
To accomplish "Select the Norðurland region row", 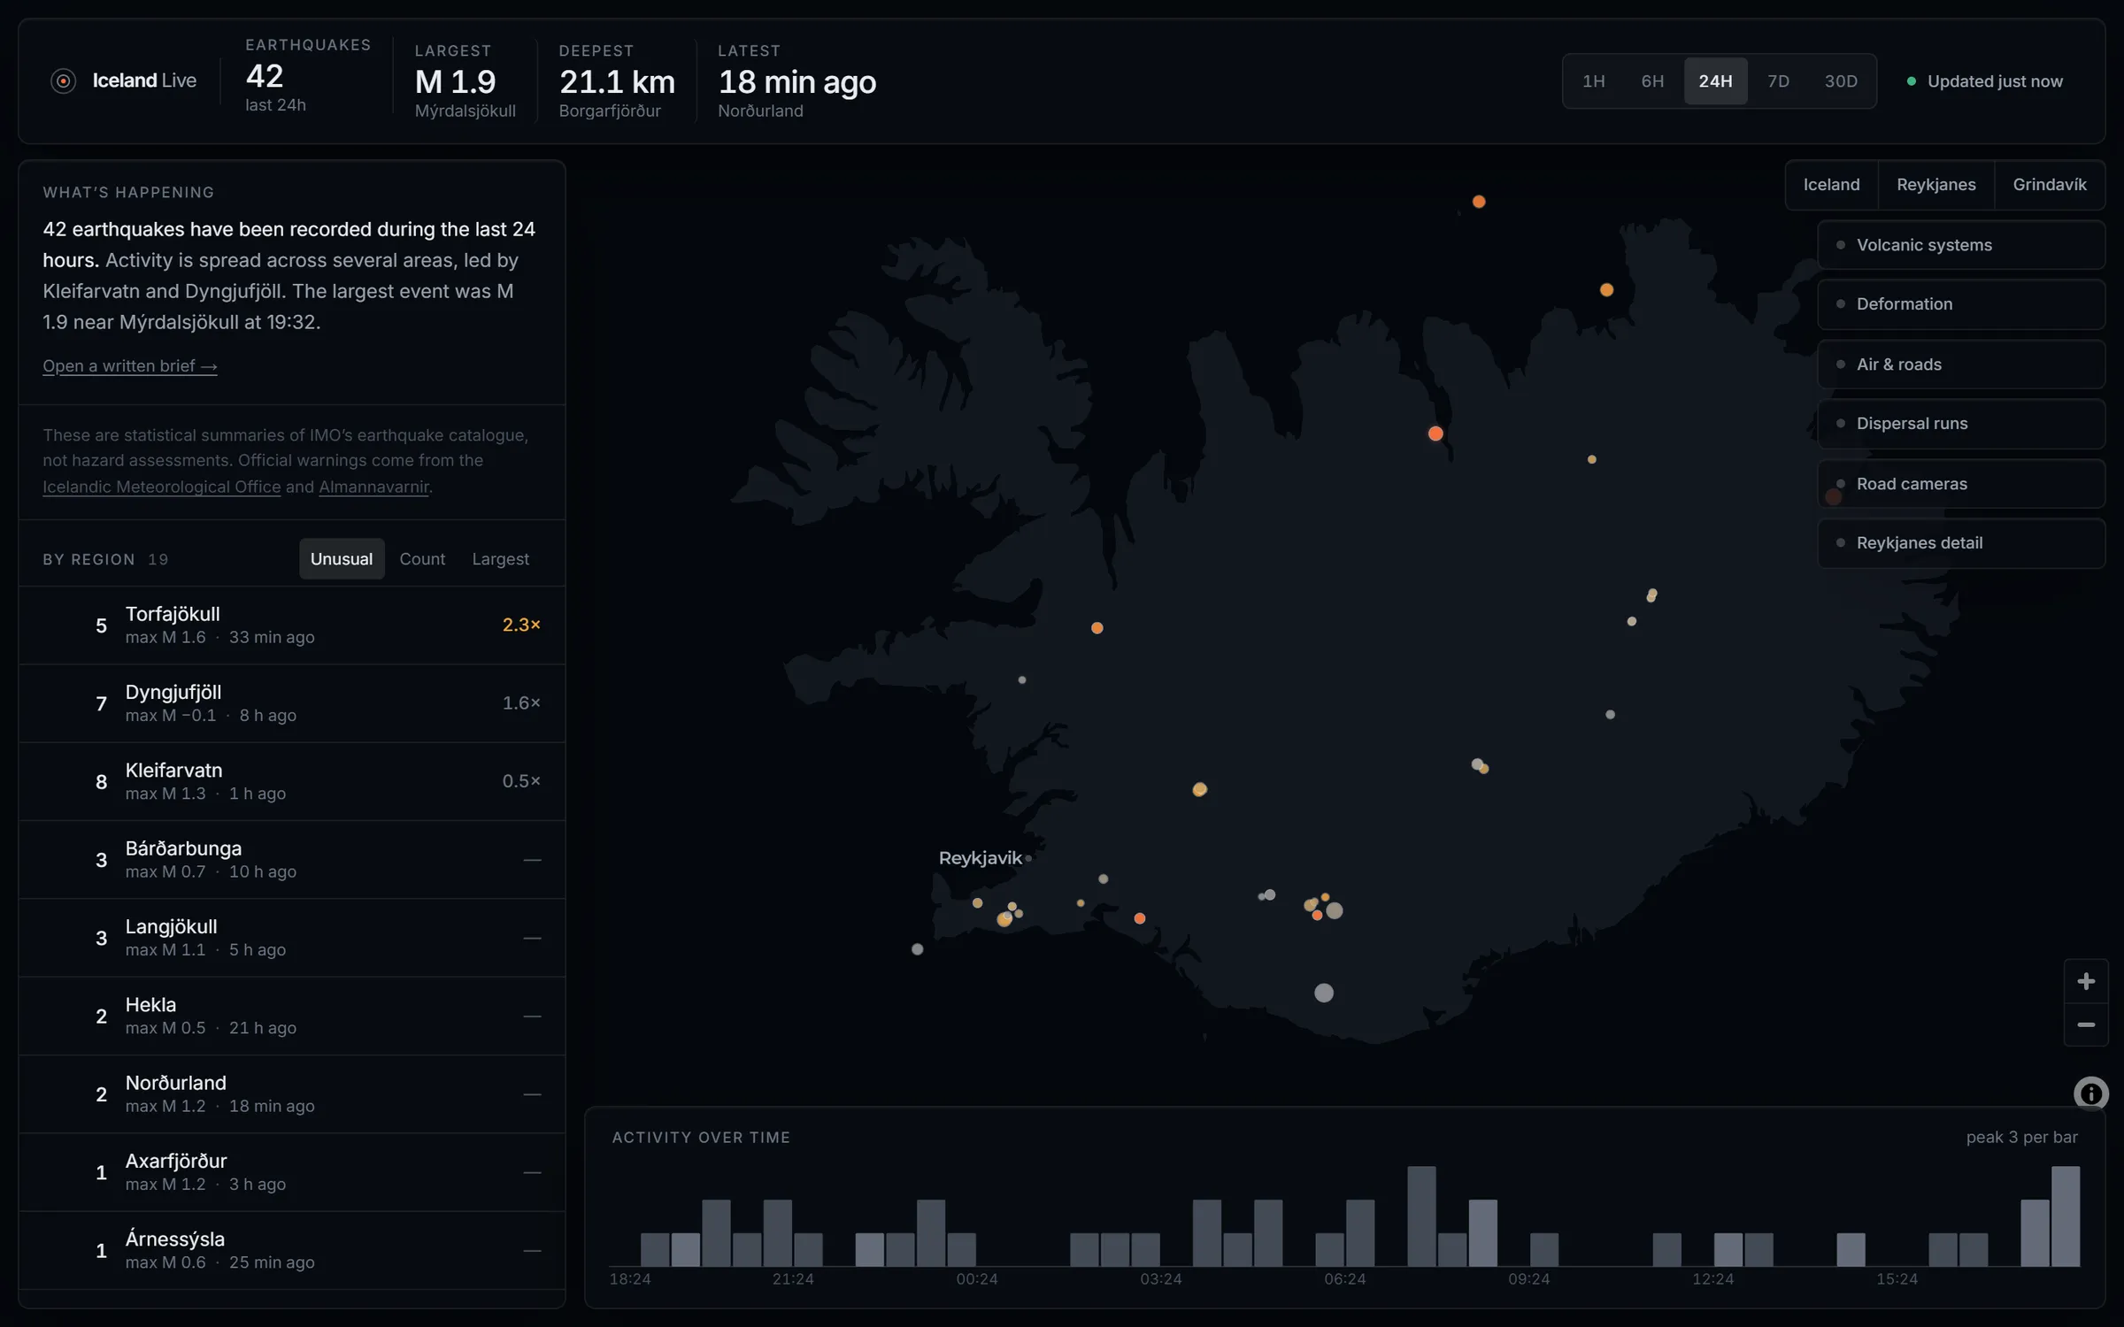I will point(292,1094).
